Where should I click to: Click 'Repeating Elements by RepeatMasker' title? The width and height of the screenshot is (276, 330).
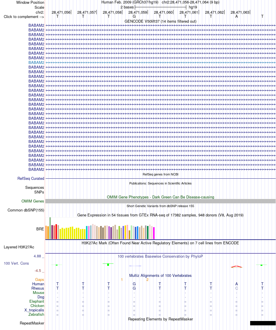pyautogui.click(x=160, y=319)
